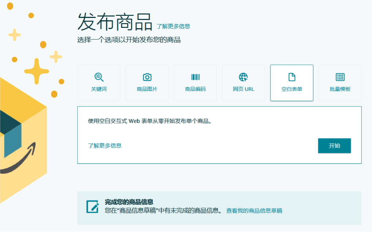The width and height of the screenshot is (372, 232).
Task: Click the spreadsheet icon for 批量模板
Action: [340, 77]
